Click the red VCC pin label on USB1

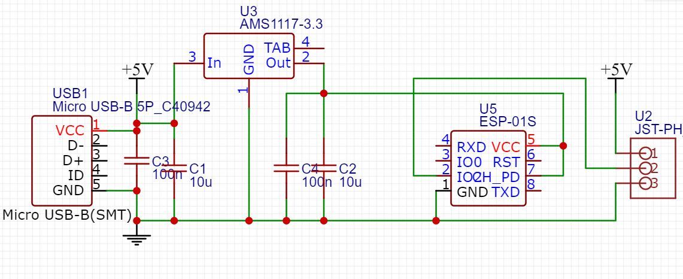[69, 131]
